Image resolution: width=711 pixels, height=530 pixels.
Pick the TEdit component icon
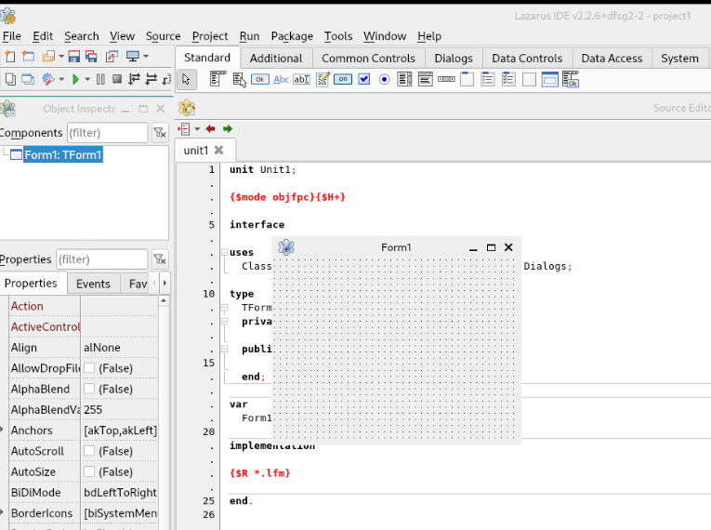301,79
